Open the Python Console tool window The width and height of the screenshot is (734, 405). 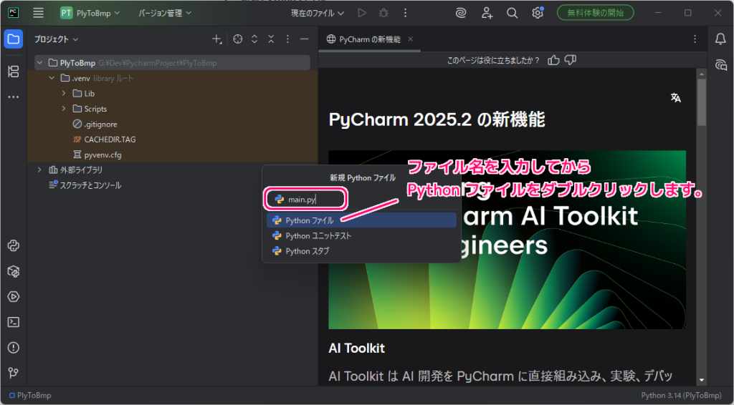tap(14, 245)
